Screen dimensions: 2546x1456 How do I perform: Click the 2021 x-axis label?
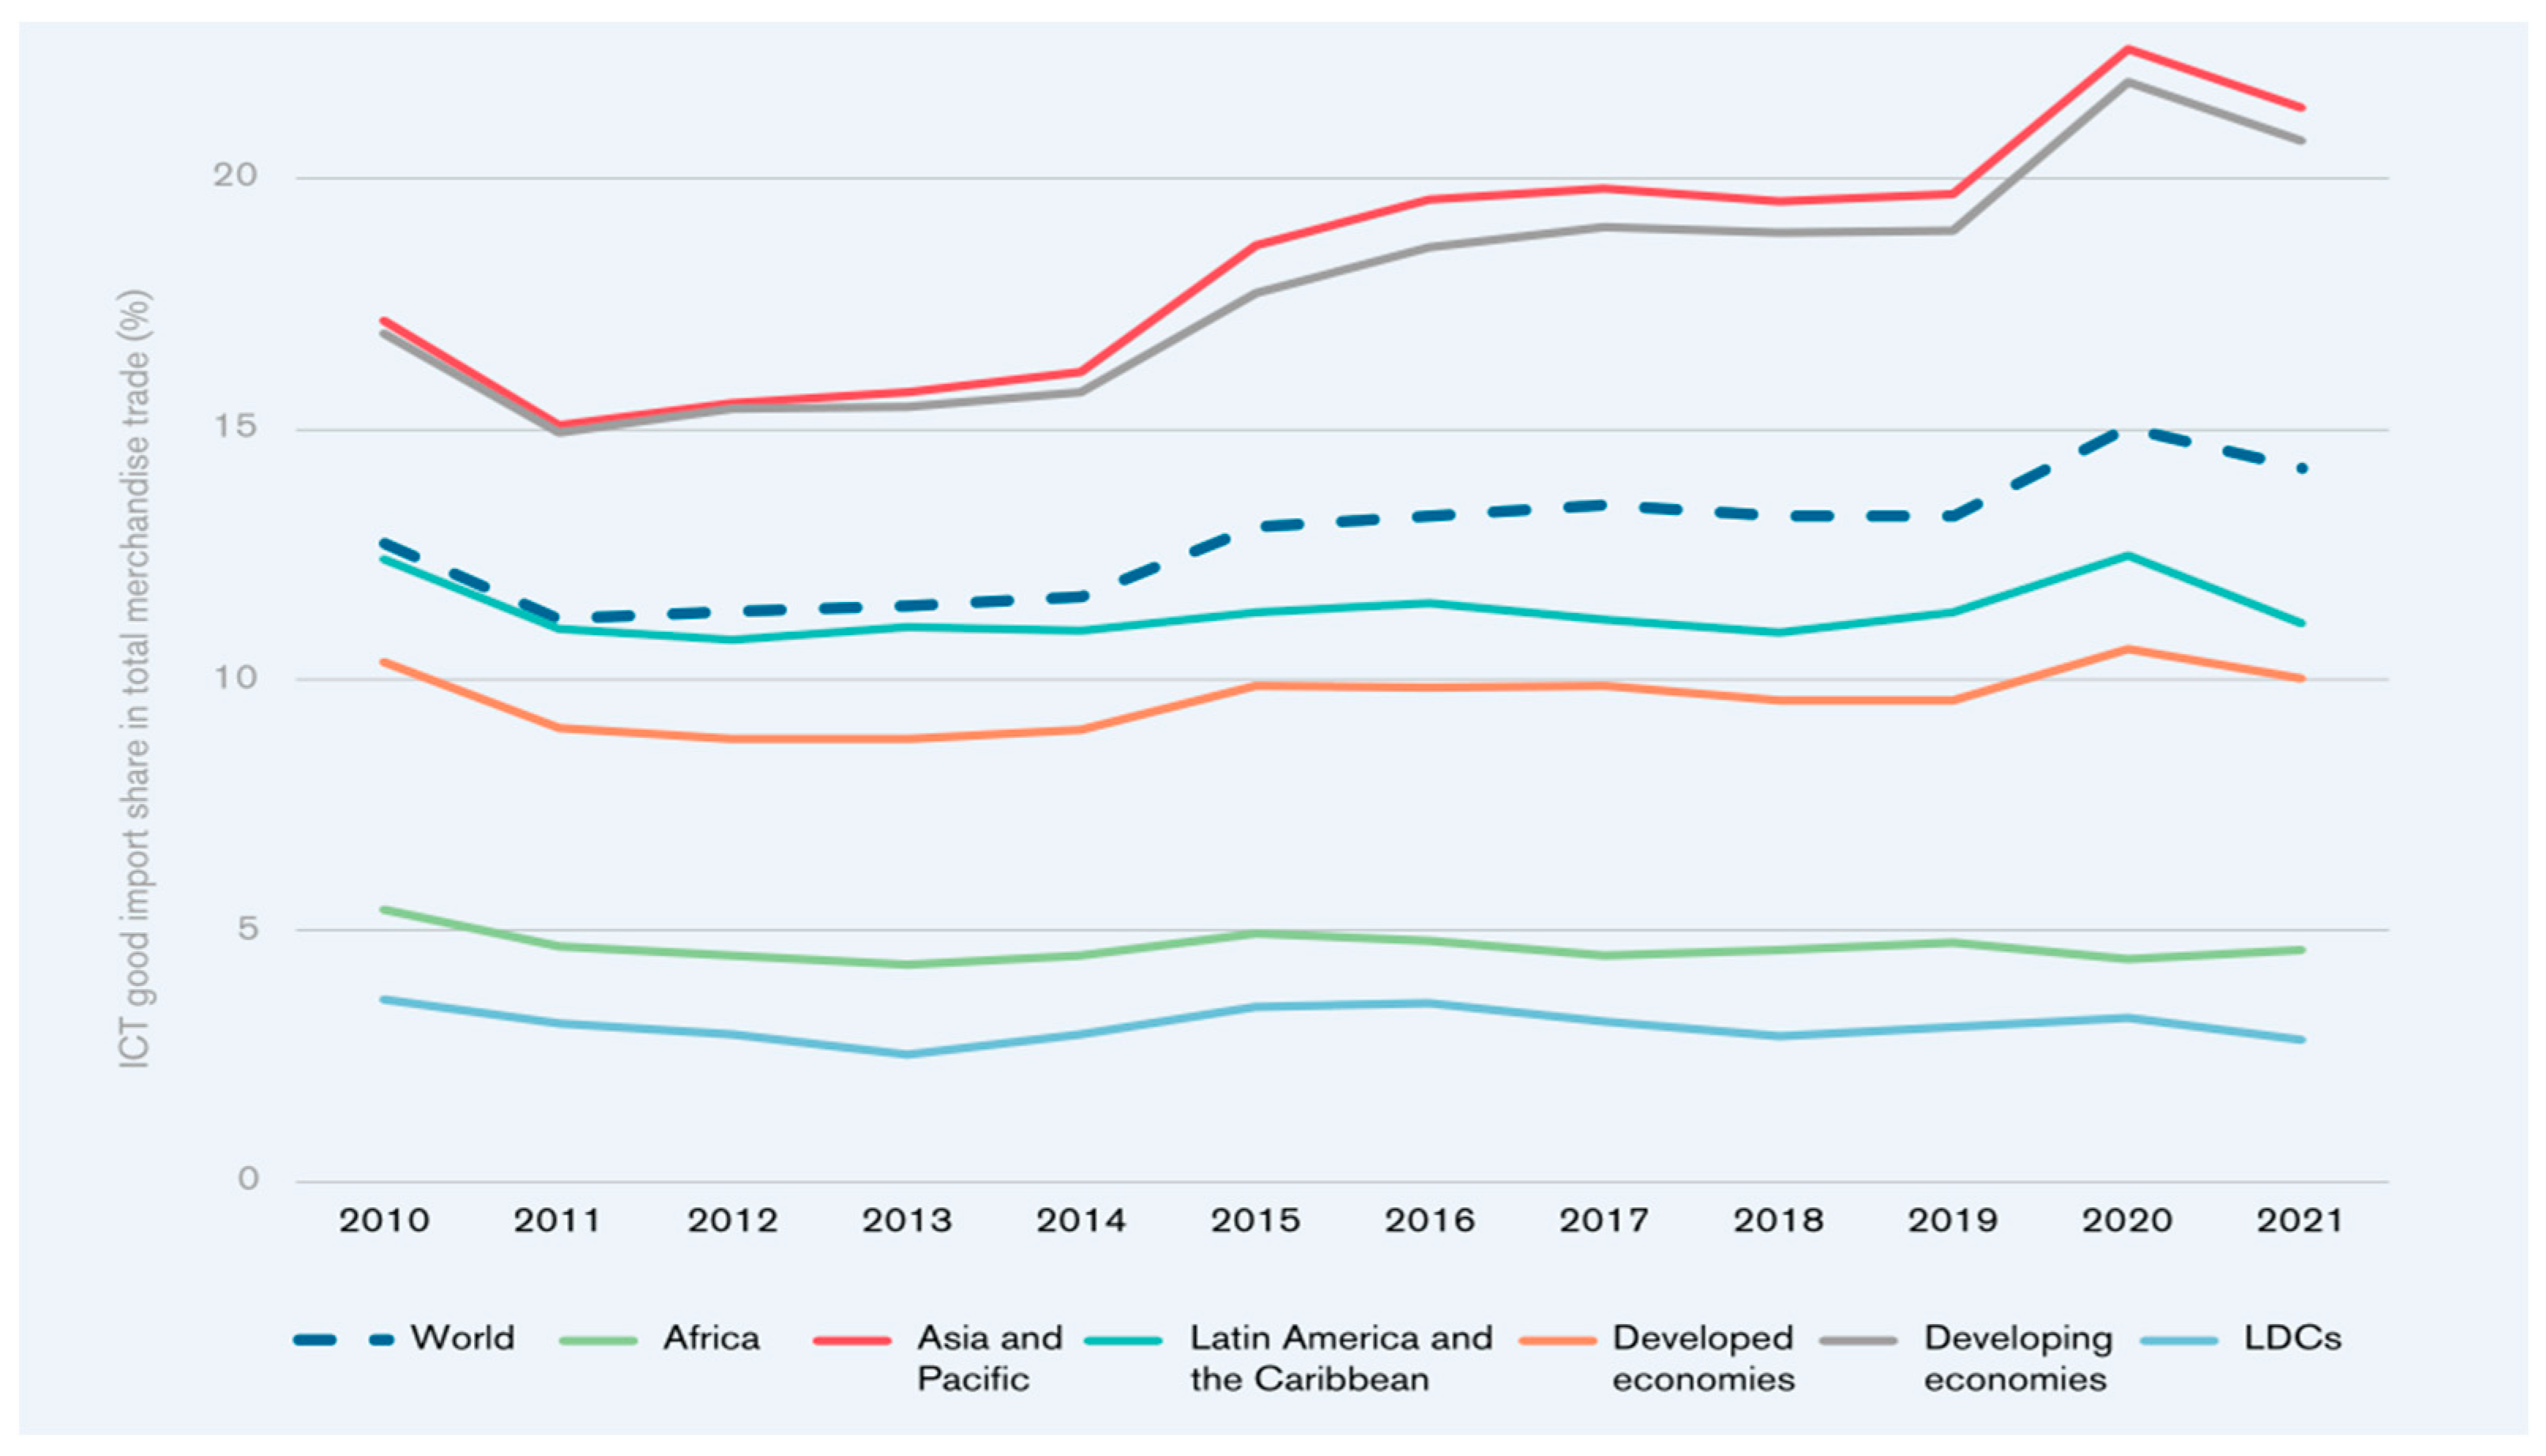click(x=2300, y=1221)
